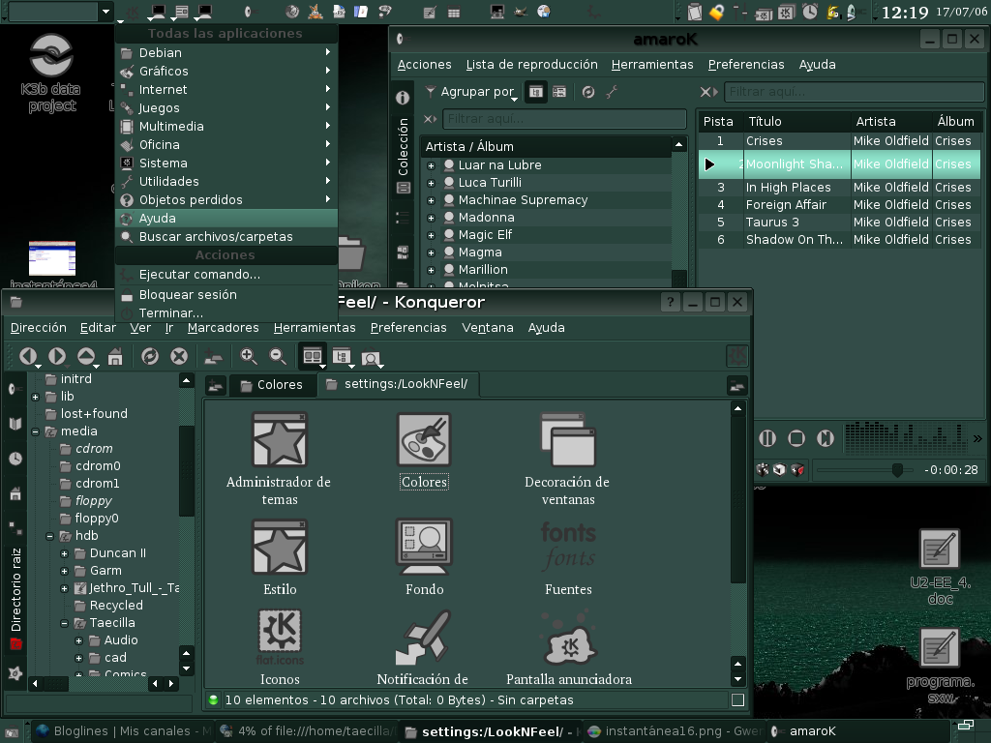Focus collection Filtrar aquí search field
The width and height of the screenshot is (991, 743).
(x=564, y=119)
